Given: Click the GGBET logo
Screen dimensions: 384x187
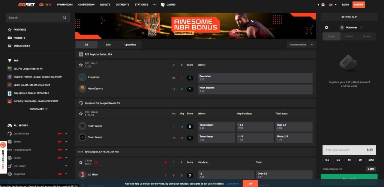Looking at the screenshot, I should click(27, 4).
